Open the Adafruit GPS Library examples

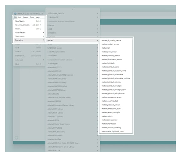point(73,113)
